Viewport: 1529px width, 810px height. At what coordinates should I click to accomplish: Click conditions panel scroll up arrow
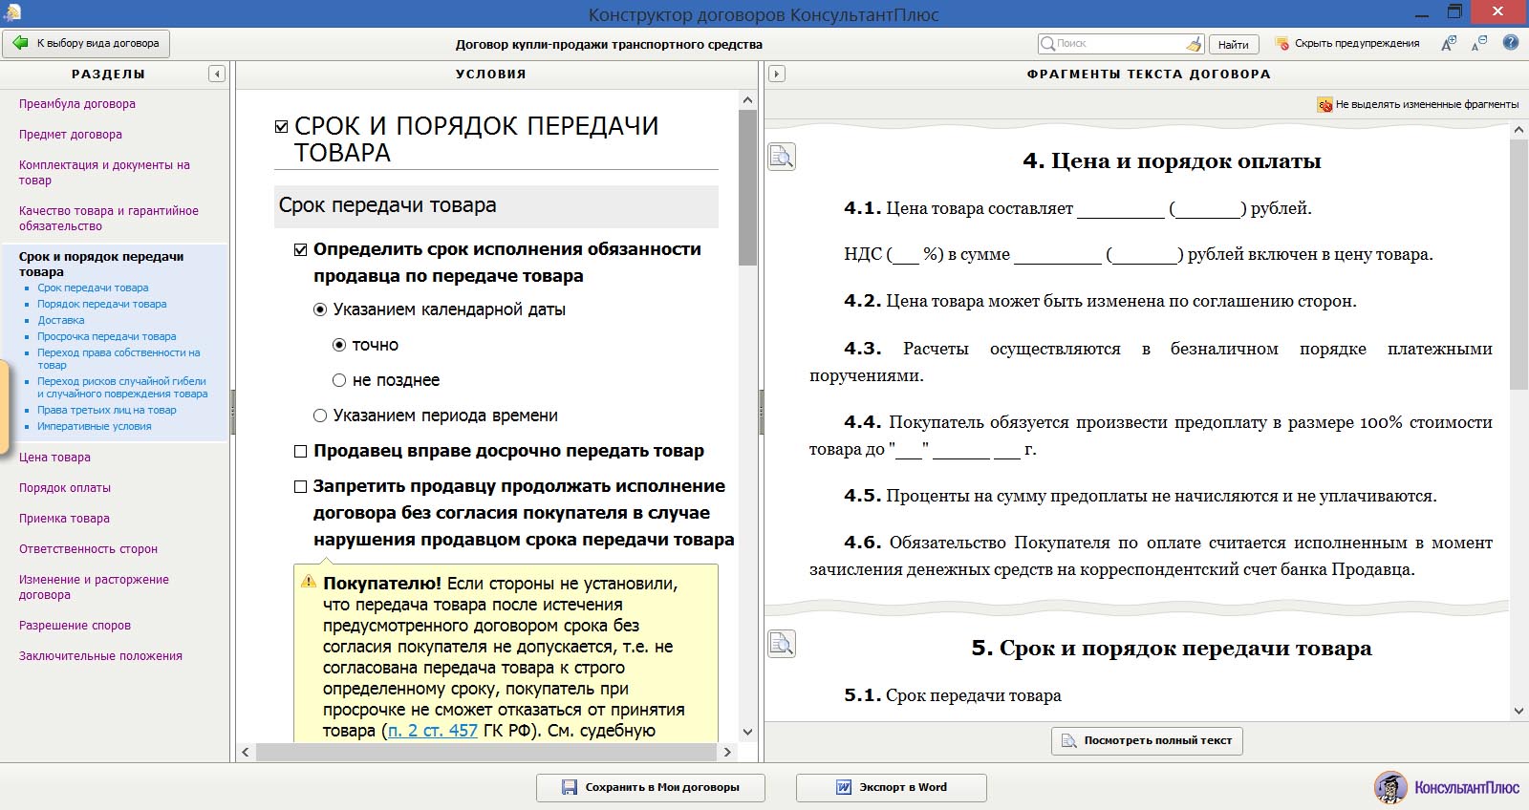(747, 100)
